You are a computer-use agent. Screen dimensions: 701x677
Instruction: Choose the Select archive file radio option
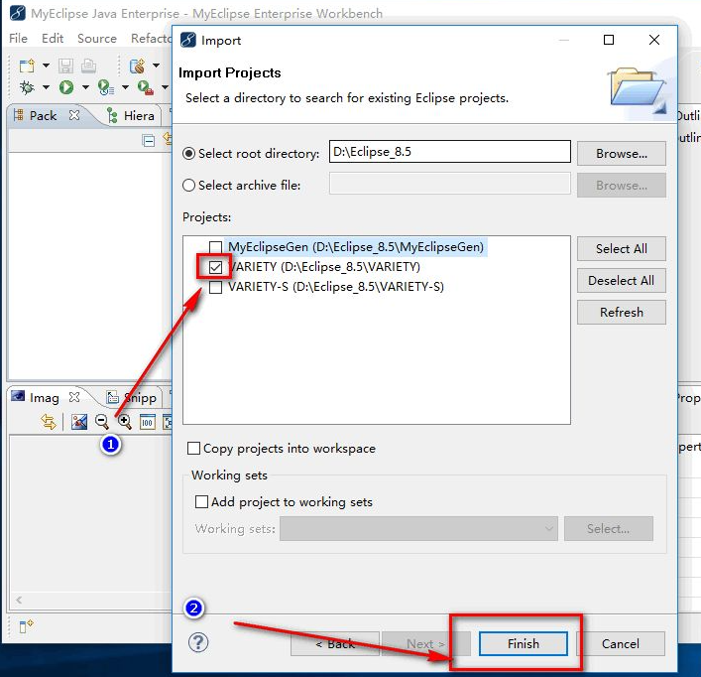click(x=189, y=185)
